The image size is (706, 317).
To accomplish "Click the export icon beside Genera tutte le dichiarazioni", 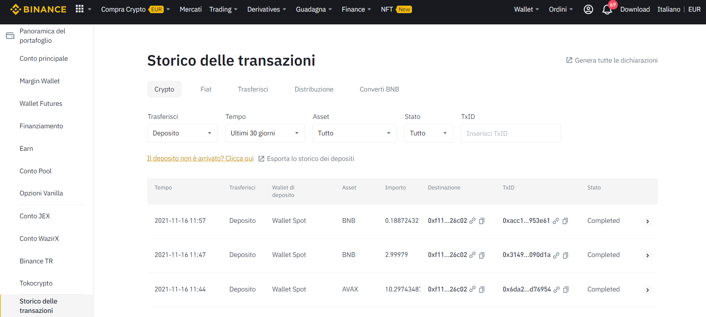I will [569, 60].
